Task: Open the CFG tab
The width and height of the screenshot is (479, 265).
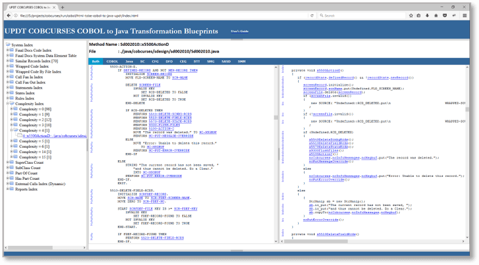Action: pos(155,61)
